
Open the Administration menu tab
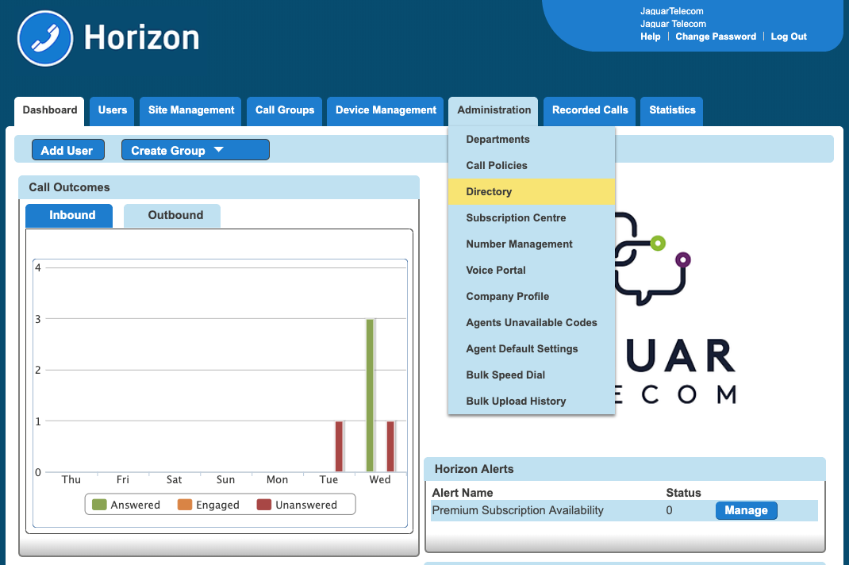[x=494, y=110]
